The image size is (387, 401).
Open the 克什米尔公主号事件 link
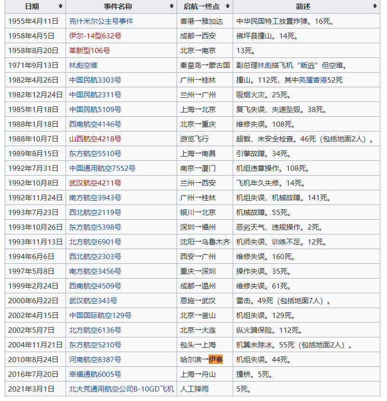point(101,21)
